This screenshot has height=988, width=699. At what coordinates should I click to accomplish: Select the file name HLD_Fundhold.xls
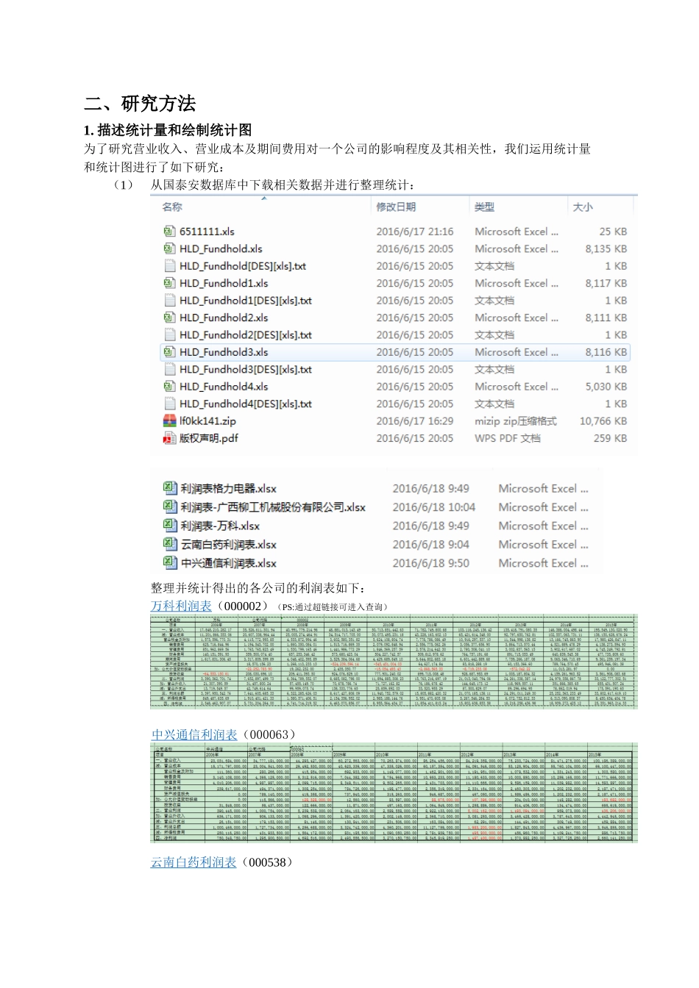point(221,248)
